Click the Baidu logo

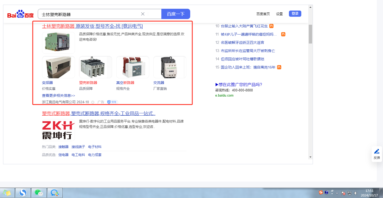(20, 14)
